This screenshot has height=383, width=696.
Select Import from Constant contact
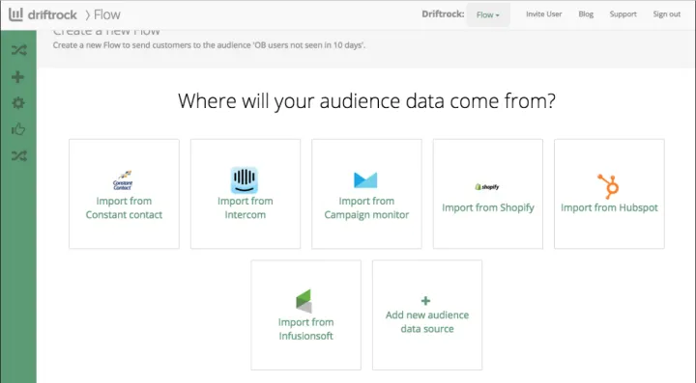pos(124,194)
